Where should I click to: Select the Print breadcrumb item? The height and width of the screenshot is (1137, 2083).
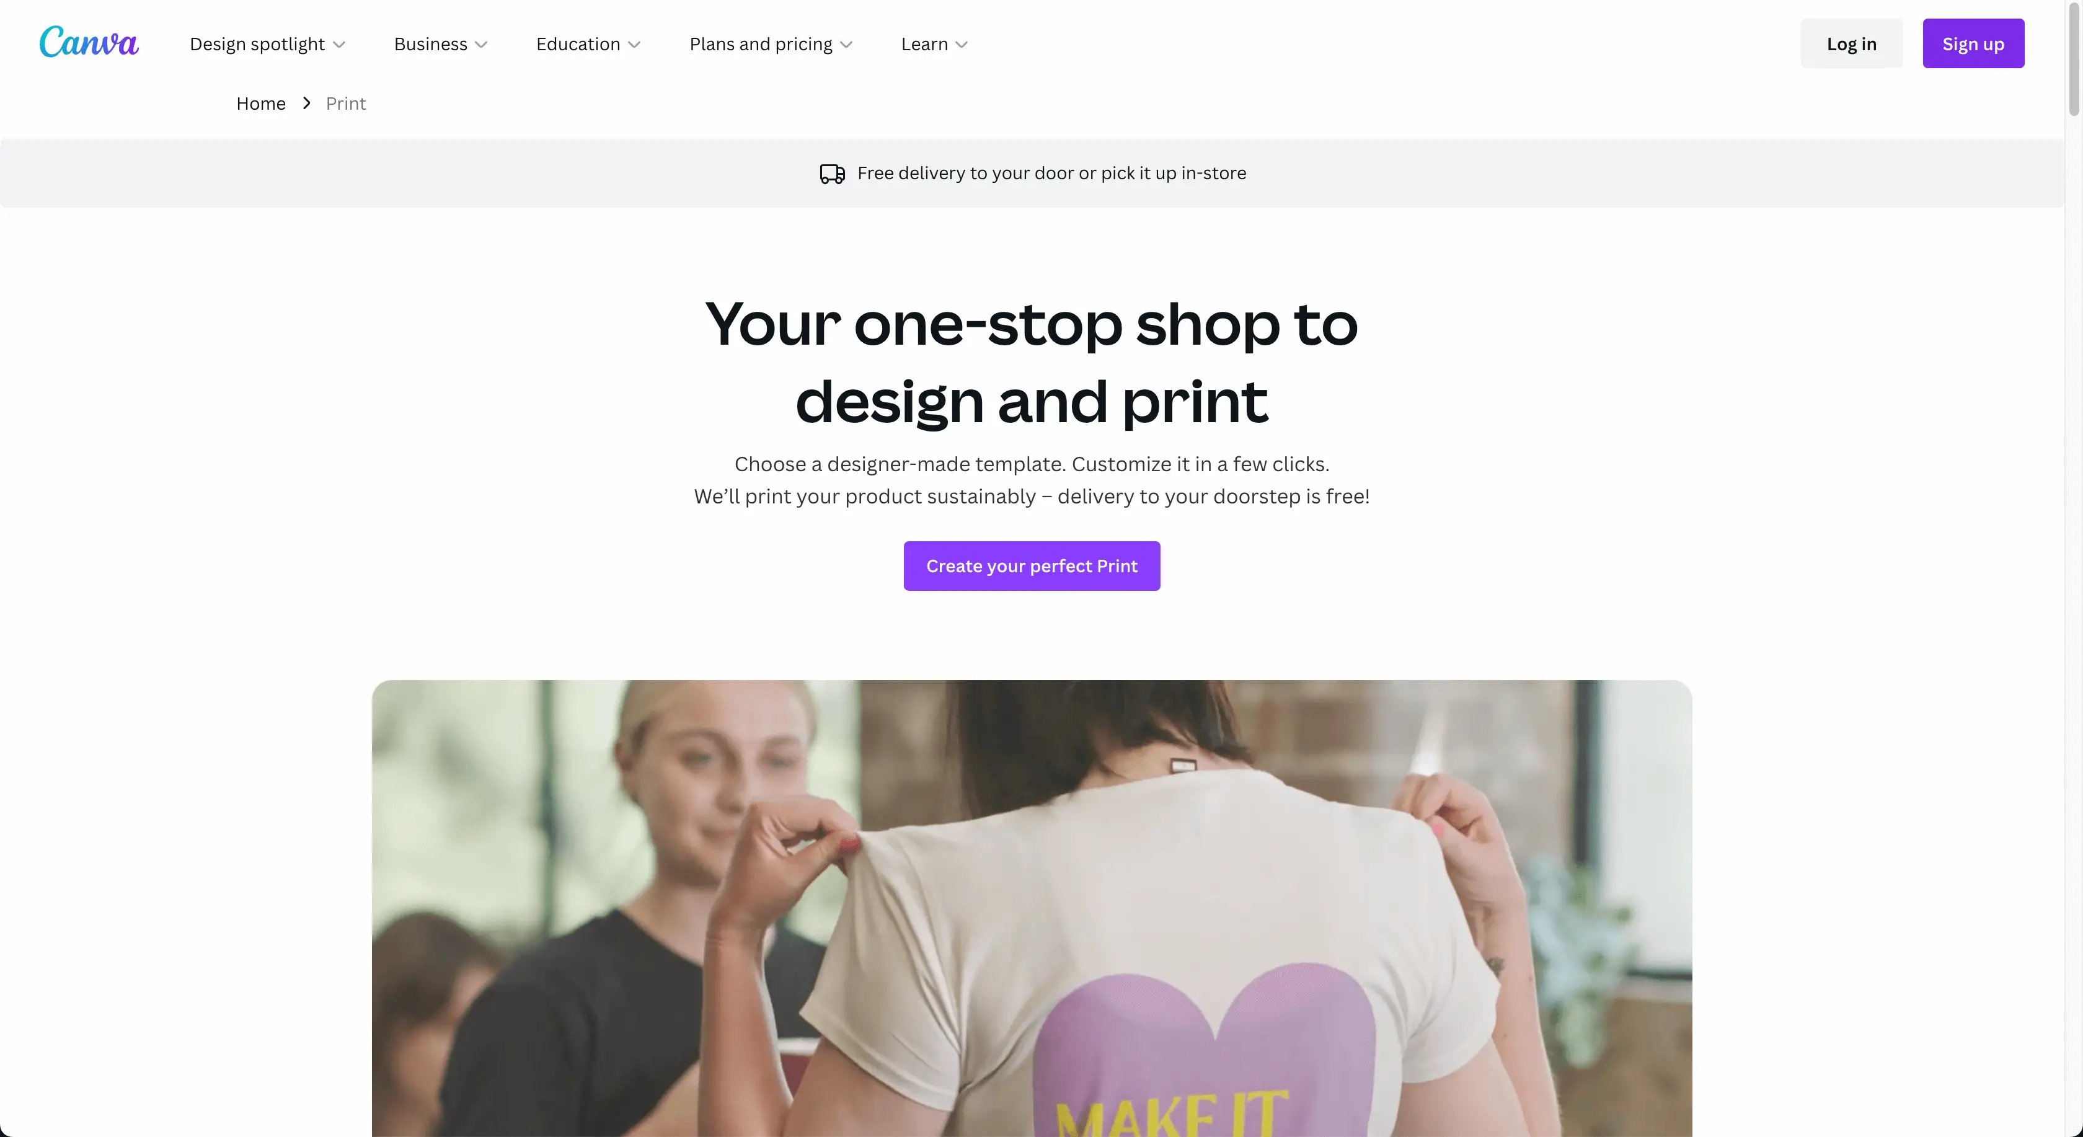[x=346, y=104]
